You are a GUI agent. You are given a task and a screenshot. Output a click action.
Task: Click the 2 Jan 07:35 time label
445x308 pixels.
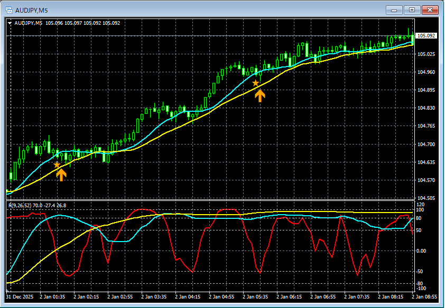tap(357, 297)
